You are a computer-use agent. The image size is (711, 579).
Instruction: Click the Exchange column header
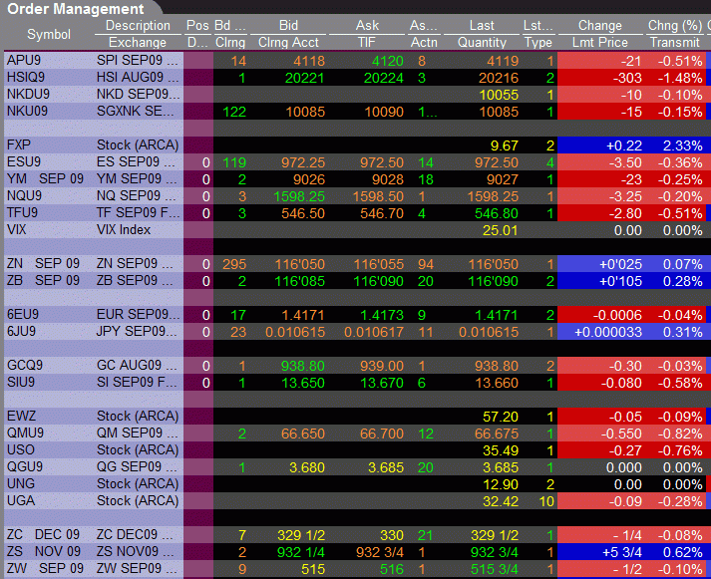point(138,42)
